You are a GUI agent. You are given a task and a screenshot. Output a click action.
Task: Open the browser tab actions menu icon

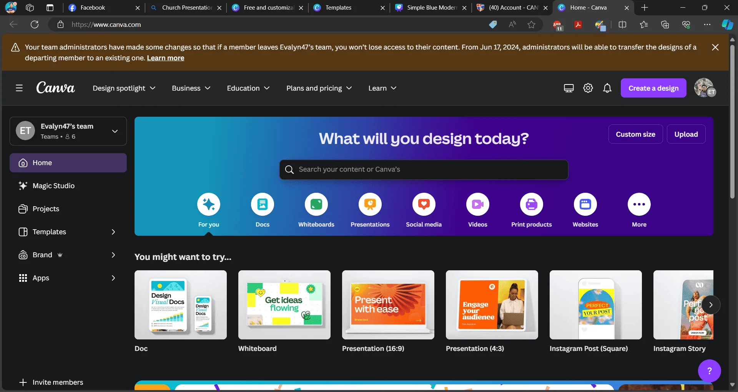point(50,8)
